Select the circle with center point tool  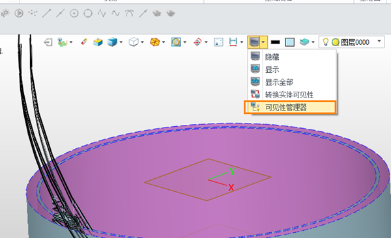point(74,13)
